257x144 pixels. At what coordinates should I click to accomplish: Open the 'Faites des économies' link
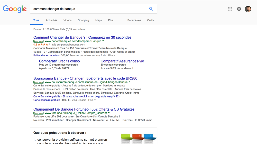(x=46, y=56)
